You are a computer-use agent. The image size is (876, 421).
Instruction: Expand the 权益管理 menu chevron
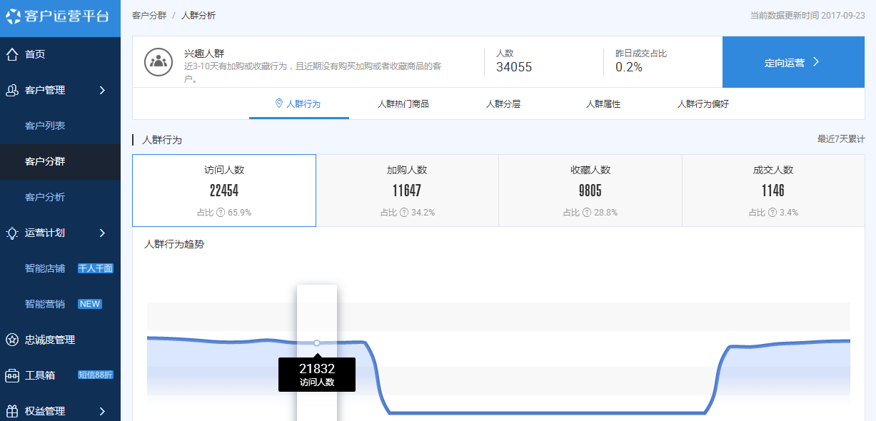pos(102,411)
